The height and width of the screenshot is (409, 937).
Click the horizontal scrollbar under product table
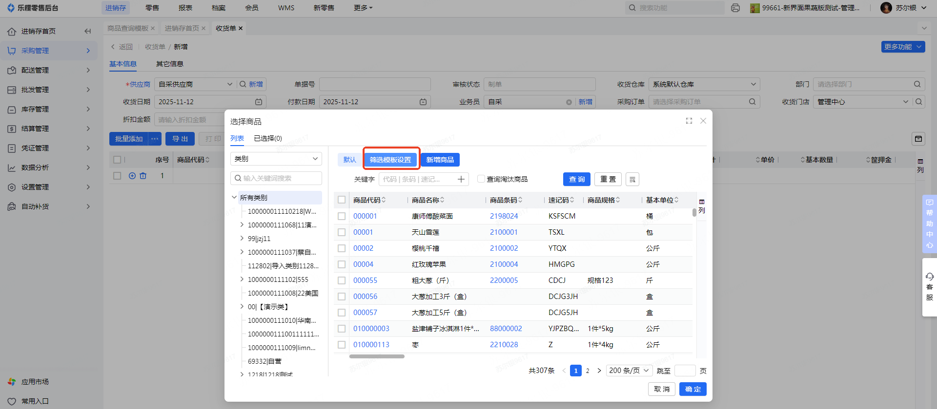[x=377, y=356]
